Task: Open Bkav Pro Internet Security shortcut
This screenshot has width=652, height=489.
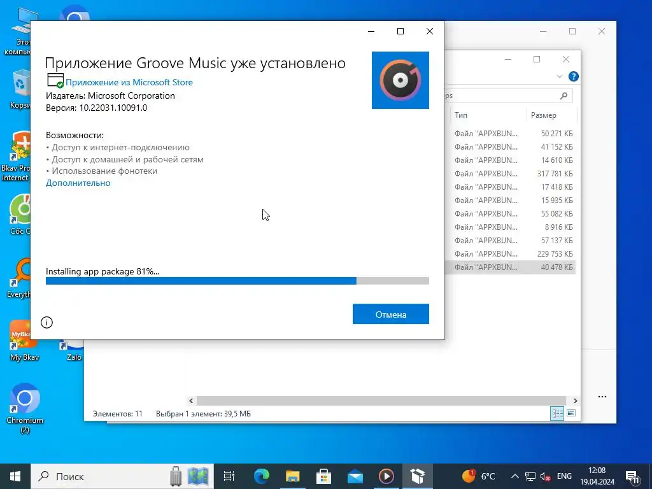Action: (16, 156)
